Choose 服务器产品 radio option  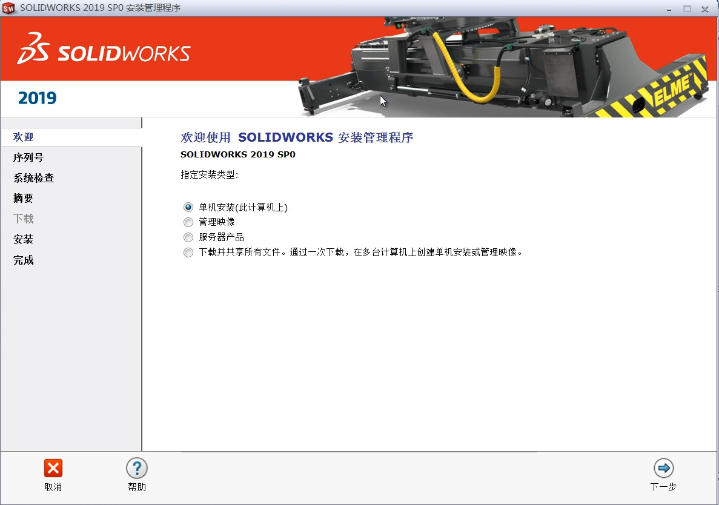pos(188,237)
